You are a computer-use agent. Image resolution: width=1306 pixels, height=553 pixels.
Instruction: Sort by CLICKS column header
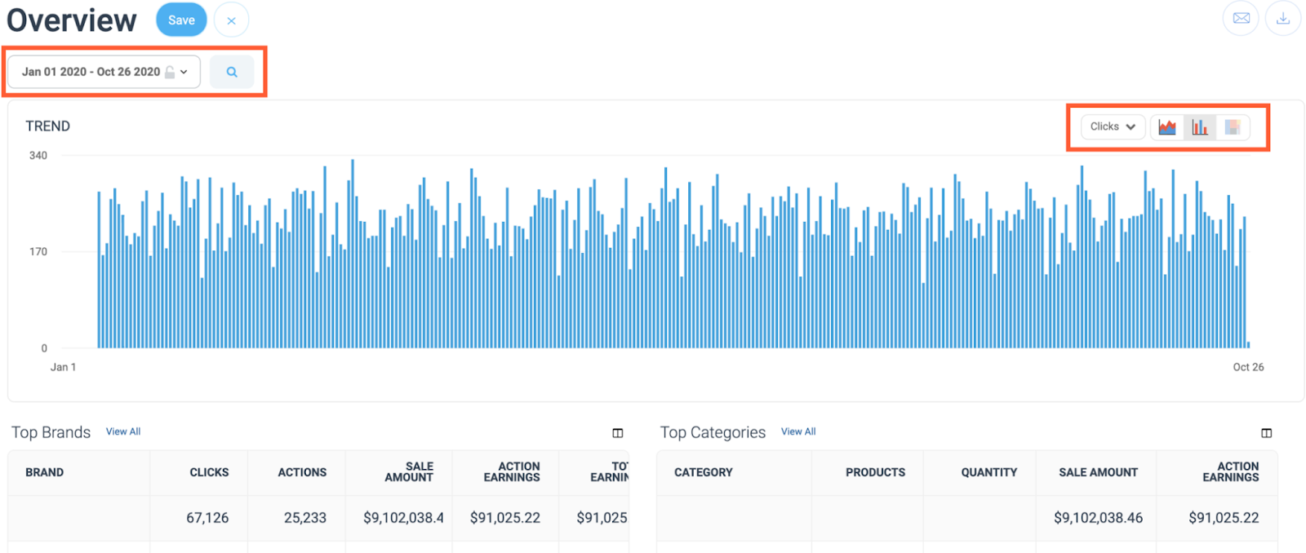pyautogui.click(x=209, y=472)
